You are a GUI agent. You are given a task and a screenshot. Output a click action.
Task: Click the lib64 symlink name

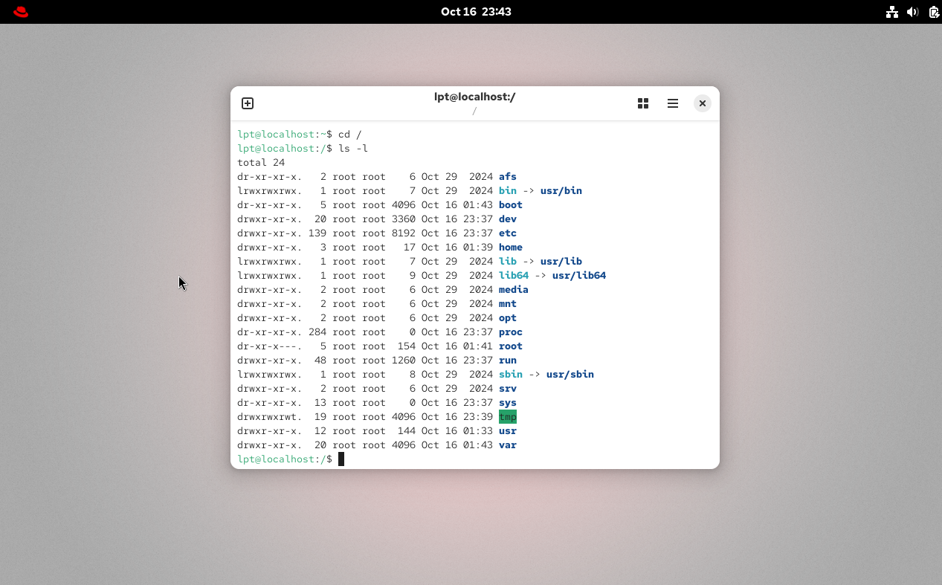[x=514, y=276]
